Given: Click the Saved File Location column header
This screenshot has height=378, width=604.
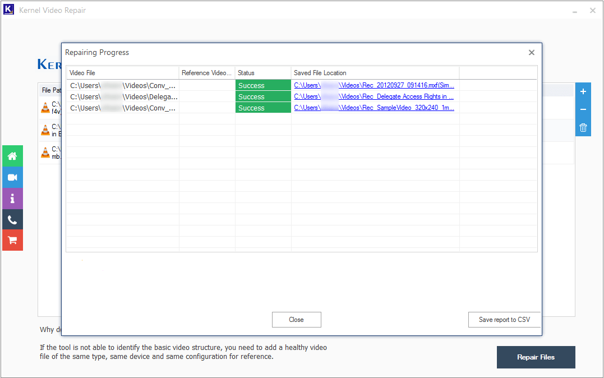Looking at the screenshot, I should pos(375,73).
